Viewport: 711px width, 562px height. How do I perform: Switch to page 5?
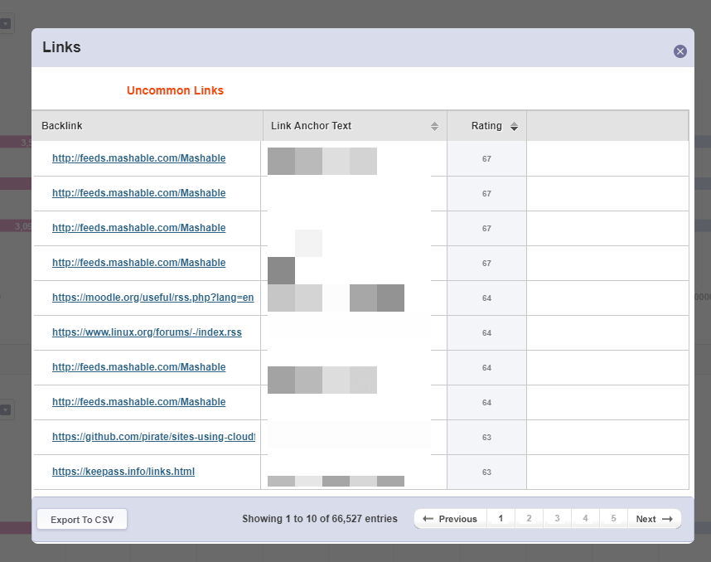[x=613, y=519]
